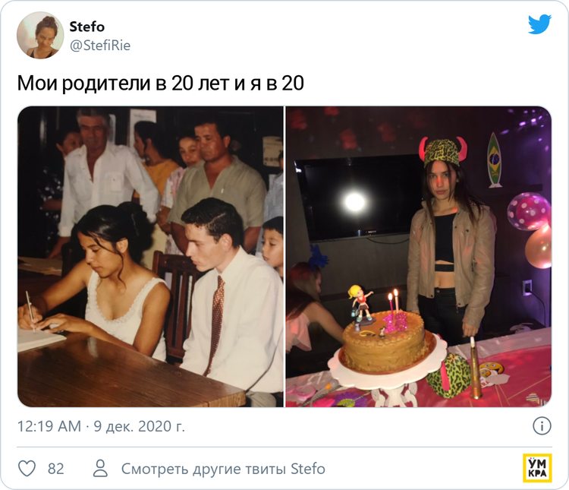Click the TV screen in right photo
This screenshot has height=490, width=569.
[x=357, y=199]
